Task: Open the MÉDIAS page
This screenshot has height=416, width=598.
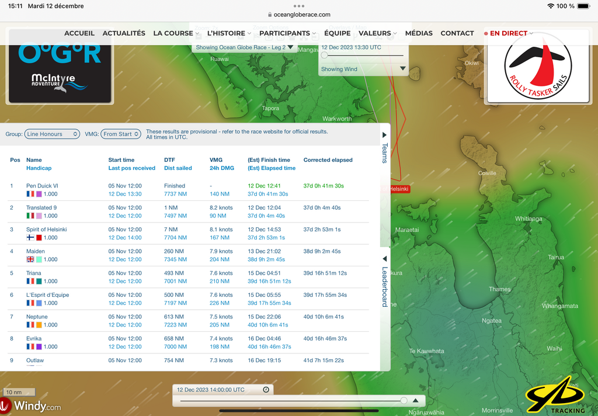Action: tap(419, 33)
